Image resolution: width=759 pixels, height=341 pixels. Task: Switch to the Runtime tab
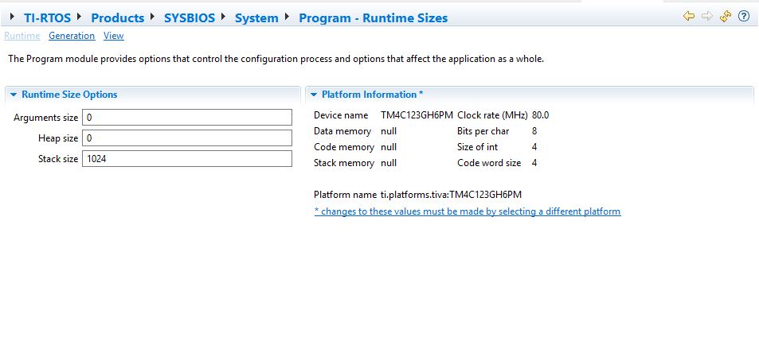(x=22, y=36)
